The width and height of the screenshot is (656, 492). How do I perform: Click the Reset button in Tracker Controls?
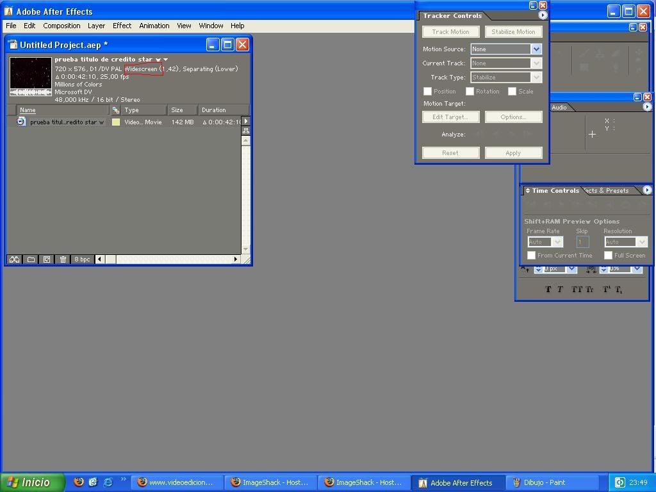click(x=450, y=152)
